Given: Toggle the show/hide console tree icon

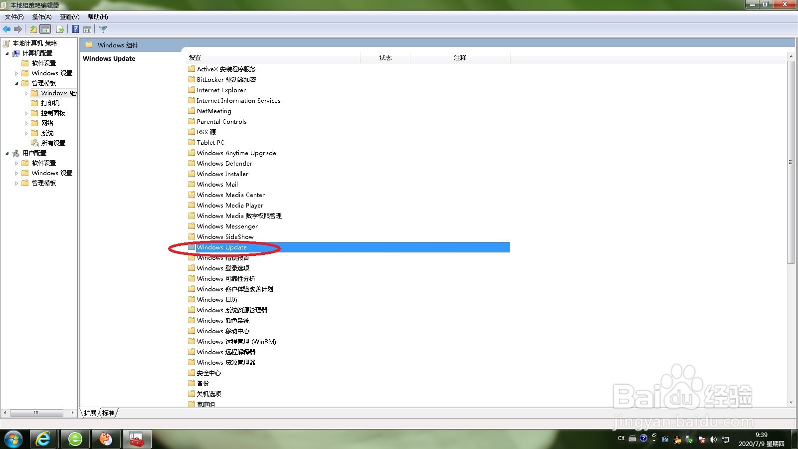Looking at the screenshot, I should (x=45, y=29).
